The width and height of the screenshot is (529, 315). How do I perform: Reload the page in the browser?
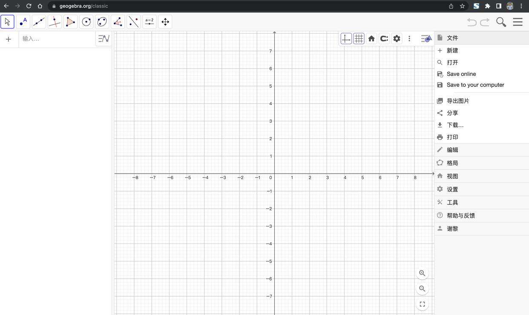pos(29,6)
